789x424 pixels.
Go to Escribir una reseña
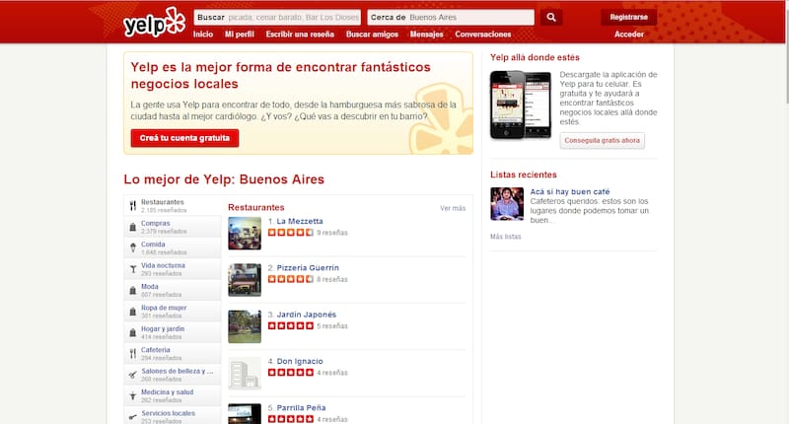click(x=300, y=35)
